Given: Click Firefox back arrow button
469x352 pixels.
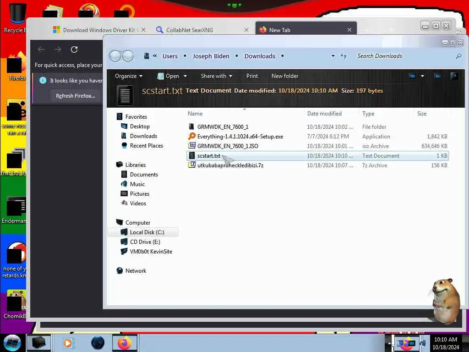Looking at the screenshot, I should click(41, 49).
